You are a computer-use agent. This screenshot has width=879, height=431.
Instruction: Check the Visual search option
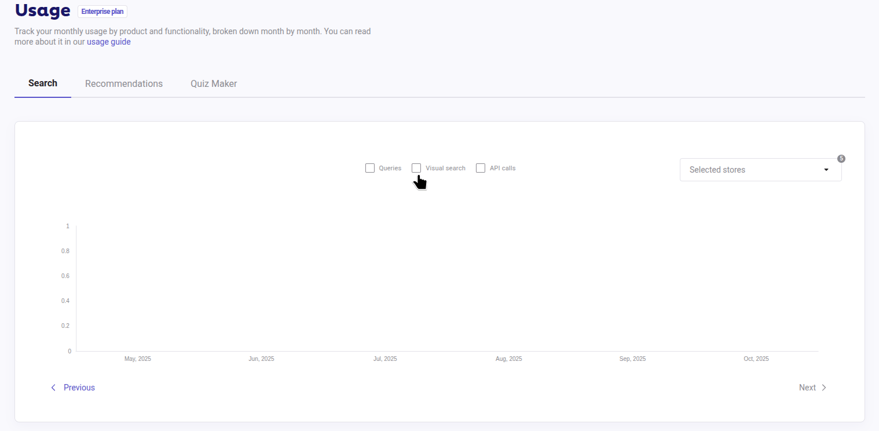pyautogui.click(x=416, y=167)
